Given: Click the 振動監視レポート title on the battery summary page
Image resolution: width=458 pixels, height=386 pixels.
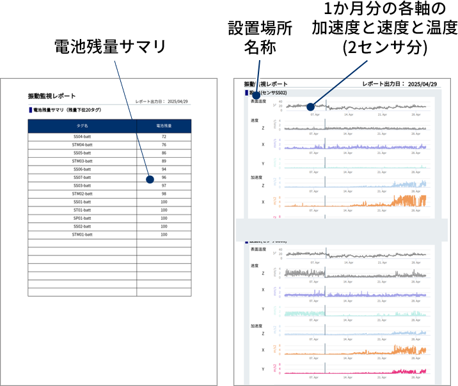Looking at the screenshot, I should click(52, 96).
